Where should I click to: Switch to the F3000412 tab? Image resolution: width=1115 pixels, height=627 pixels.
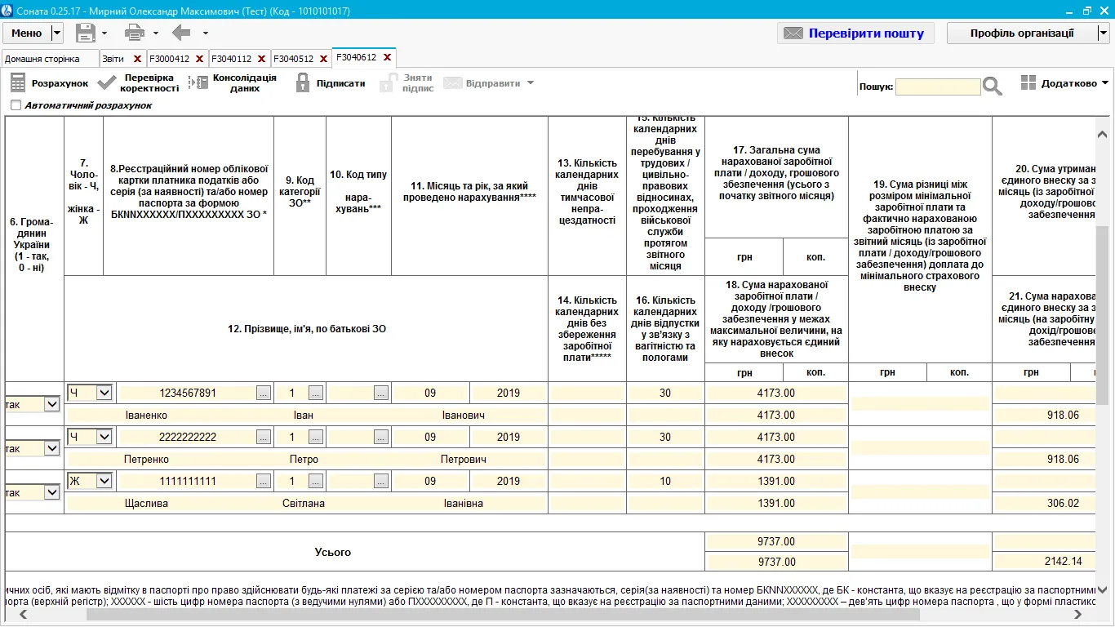pos(169,59)
